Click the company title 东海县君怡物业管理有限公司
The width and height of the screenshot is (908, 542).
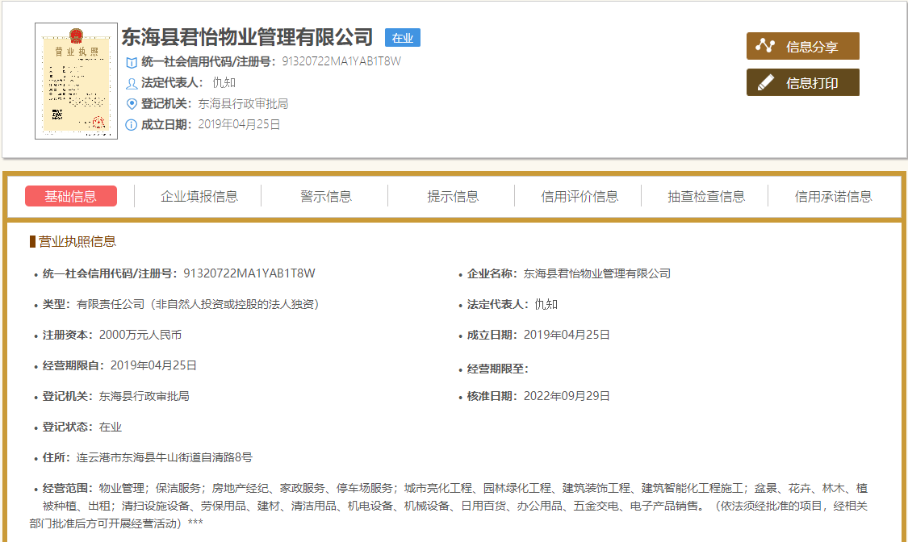[x=247, y=37]
